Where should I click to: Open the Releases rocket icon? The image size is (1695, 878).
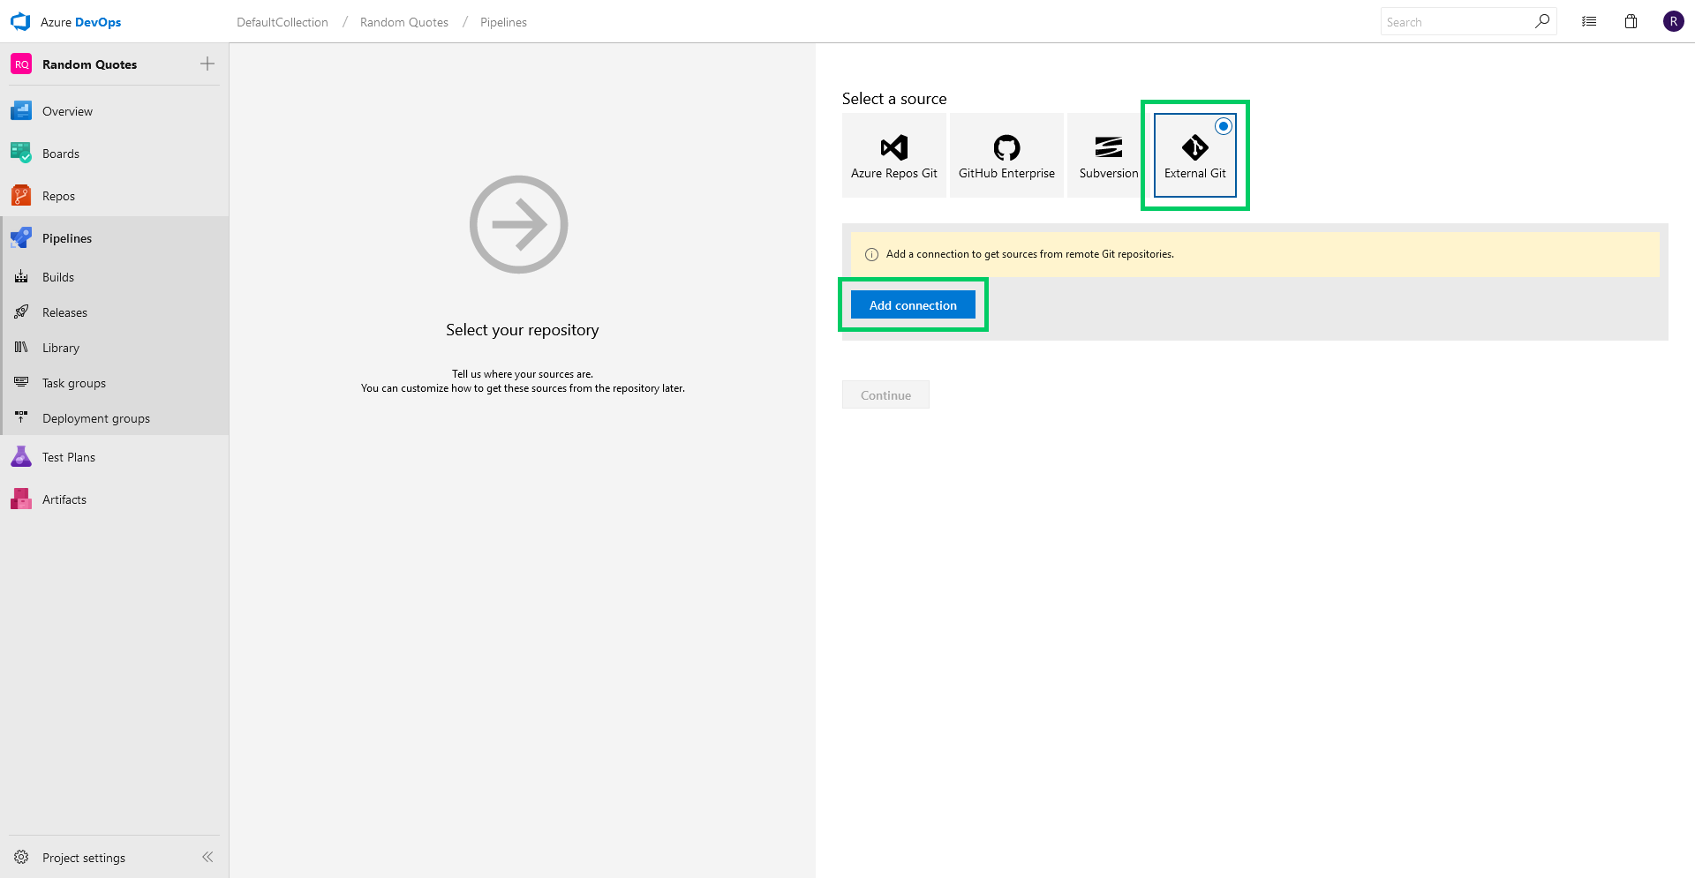[21, 312]
